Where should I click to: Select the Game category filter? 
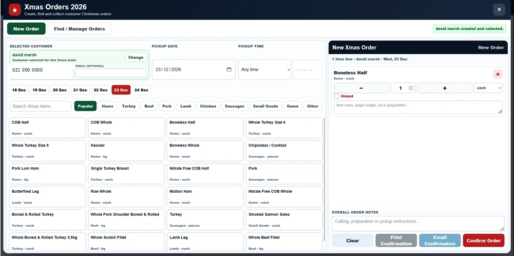point(292,106)
